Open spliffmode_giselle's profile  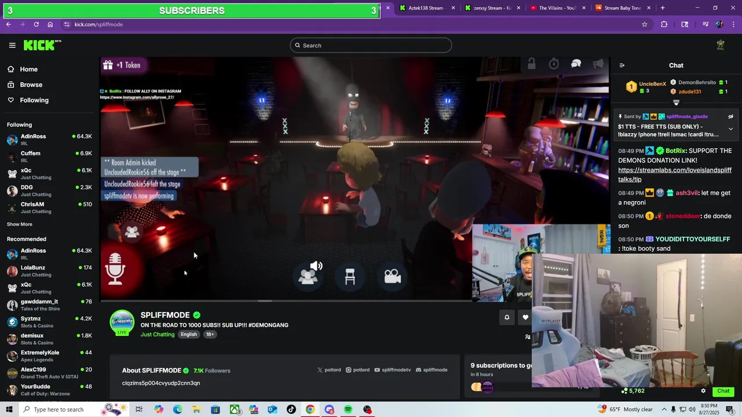pos(686,116)
